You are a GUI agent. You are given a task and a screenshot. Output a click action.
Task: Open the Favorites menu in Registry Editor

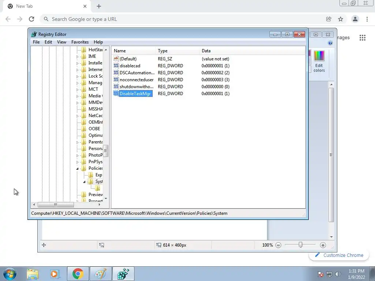point(80,42)
